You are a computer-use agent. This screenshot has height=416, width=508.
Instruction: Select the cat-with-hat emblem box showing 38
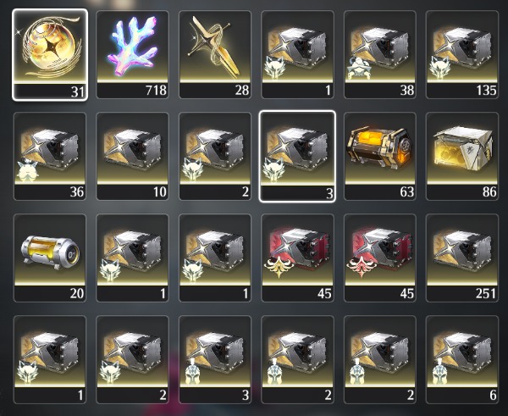click(380, 55)
